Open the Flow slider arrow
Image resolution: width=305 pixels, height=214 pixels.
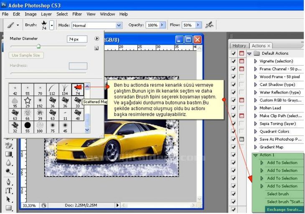pos(198,25)
